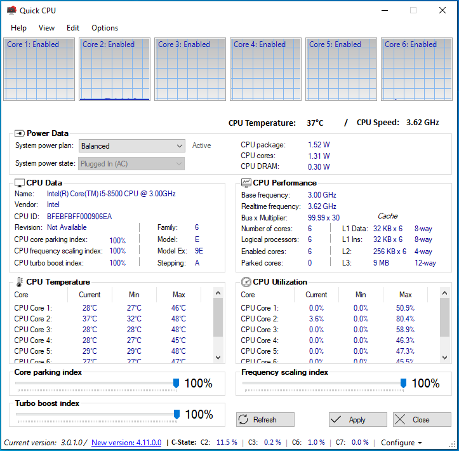459x451 pixels.
Task: Expand the Configure dropdown in status bar
Action: point(401,443)
